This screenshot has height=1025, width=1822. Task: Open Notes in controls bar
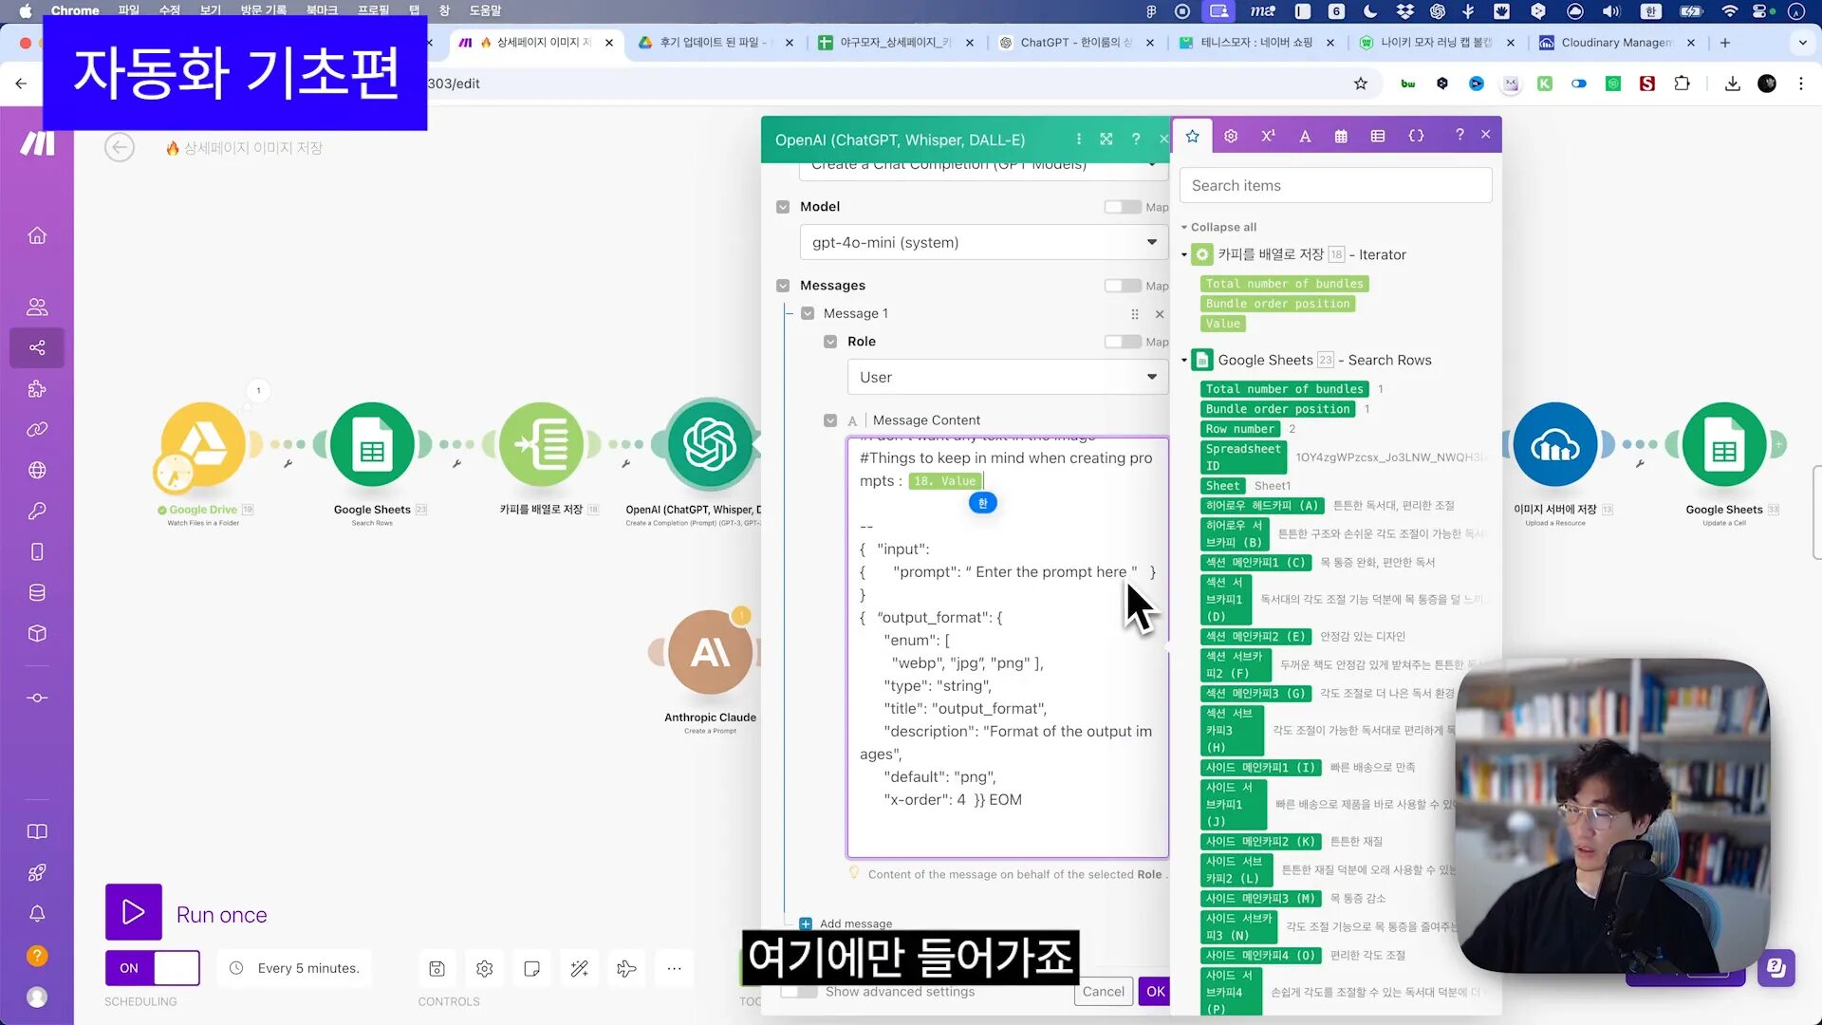pos(531,968)
